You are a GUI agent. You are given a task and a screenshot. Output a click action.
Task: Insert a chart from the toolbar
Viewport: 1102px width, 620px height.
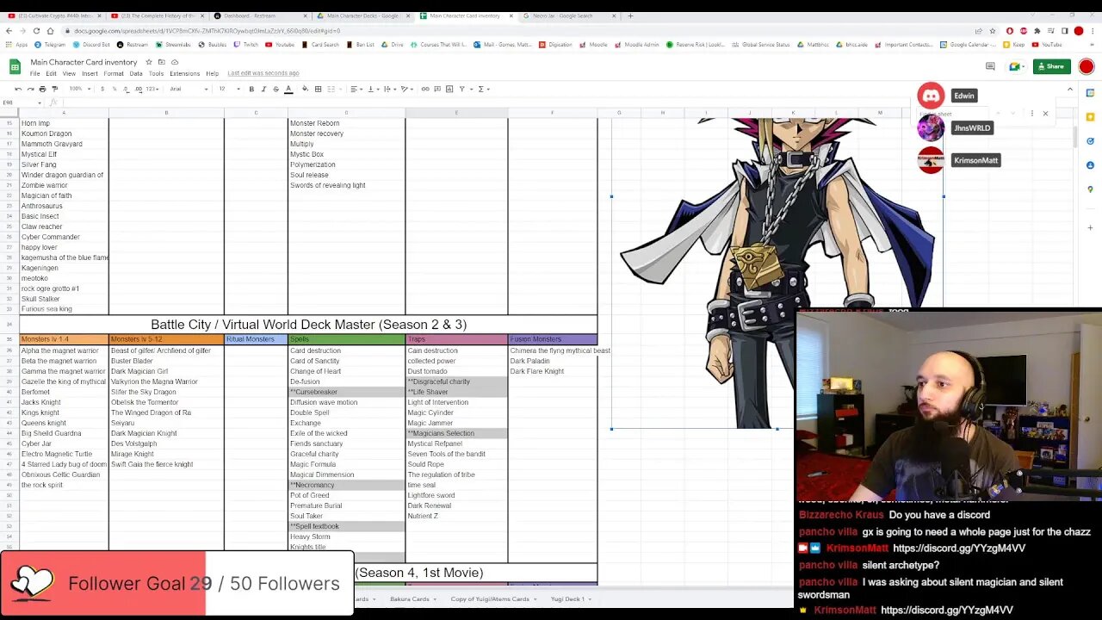coord(449,89)
